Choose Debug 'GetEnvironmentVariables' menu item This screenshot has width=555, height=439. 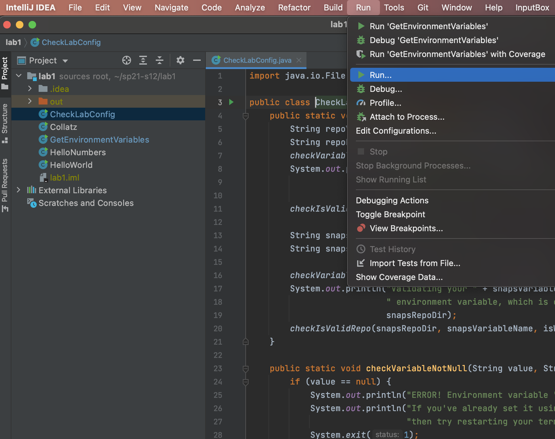(x=434, y=40)
